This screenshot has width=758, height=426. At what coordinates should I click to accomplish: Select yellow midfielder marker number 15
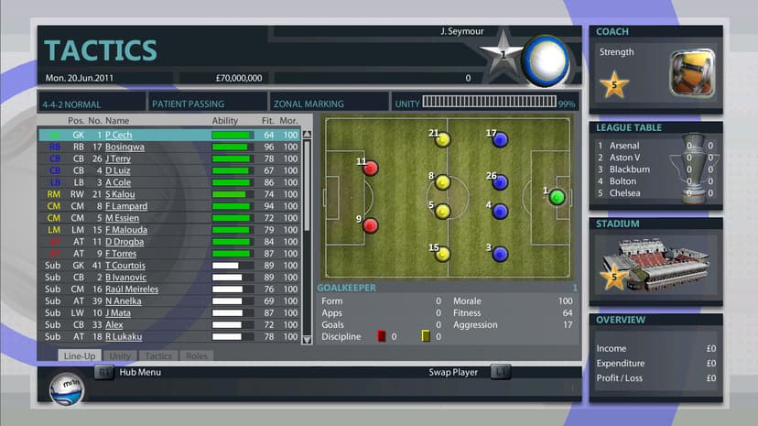[x=442, y=254]
